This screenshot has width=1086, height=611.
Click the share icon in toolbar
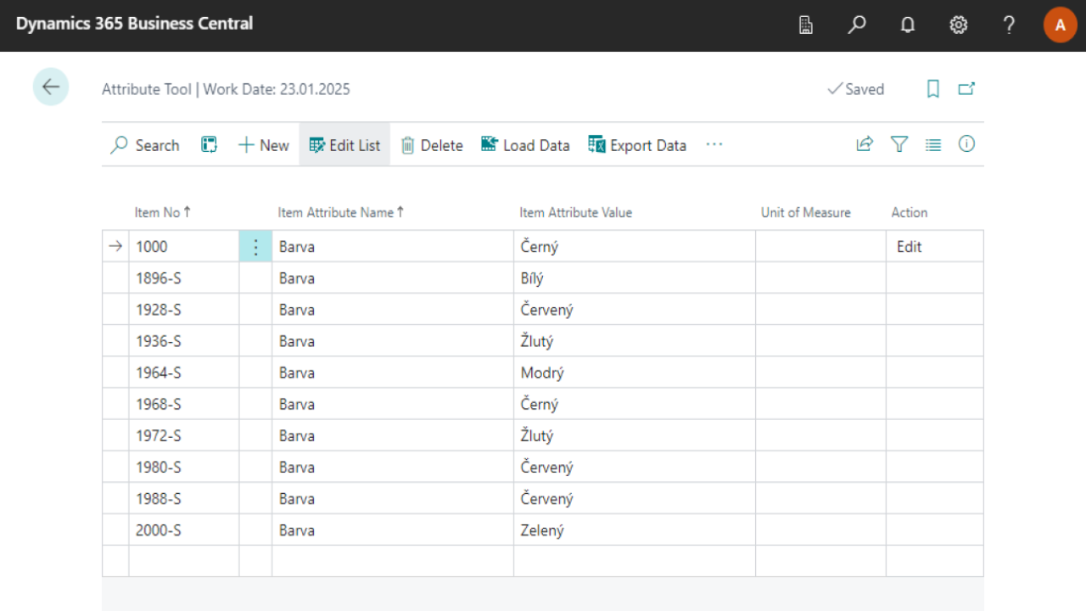pyautogui.click(x=865, y=144)
